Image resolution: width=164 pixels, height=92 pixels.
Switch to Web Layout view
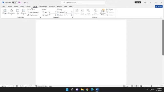pyautogui.click(x=141, y=86)
